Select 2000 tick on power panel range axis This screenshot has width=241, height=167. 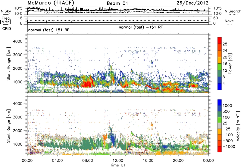[x=18, y=68]
